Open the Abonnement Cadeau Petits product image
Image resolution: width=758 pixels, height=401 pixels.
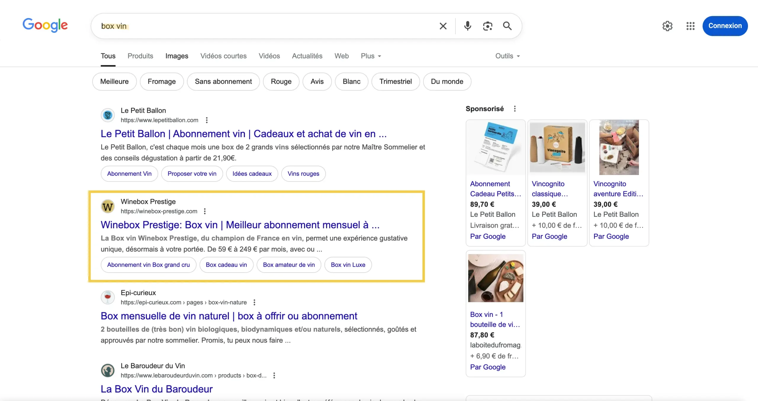[496, 147]
